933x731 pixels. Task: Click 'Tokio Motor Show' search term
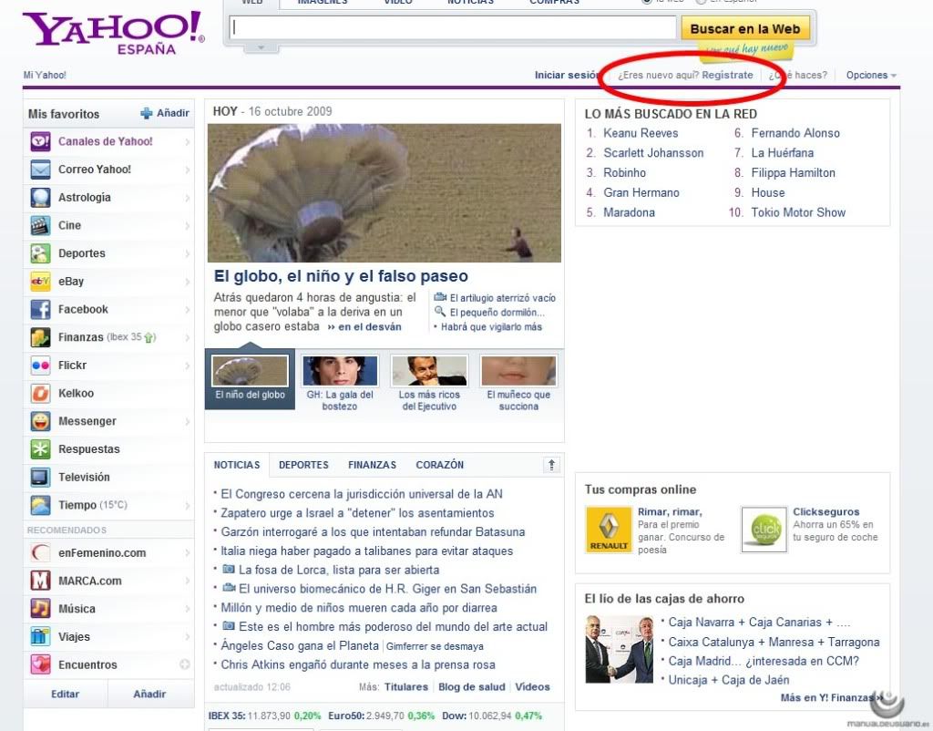pyautogui.click(x=798, y=212)
